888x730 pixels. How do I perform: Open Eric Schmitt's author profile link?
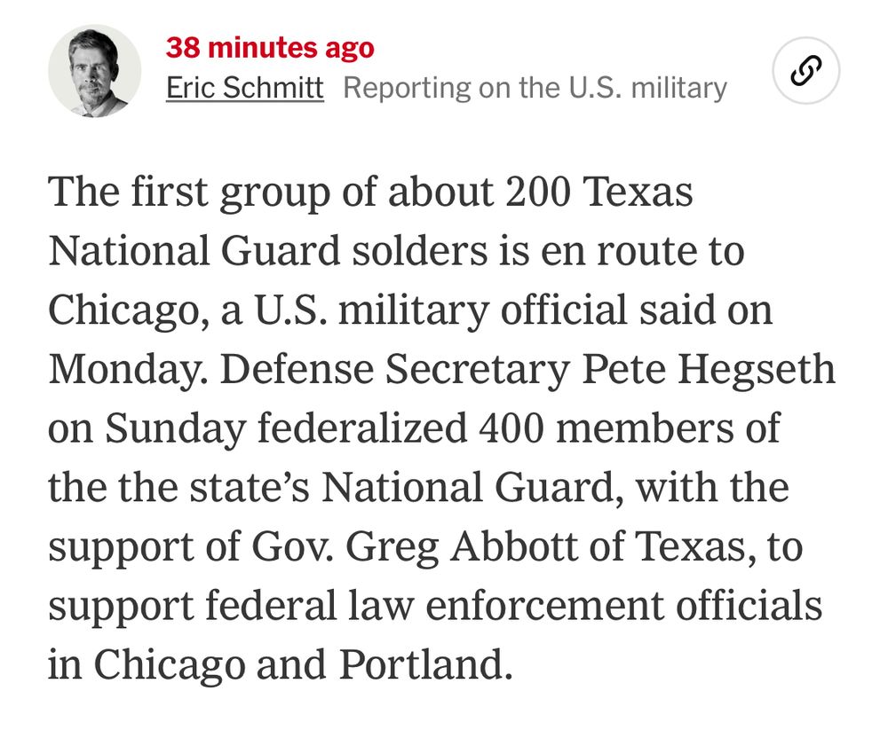[245, 88]
